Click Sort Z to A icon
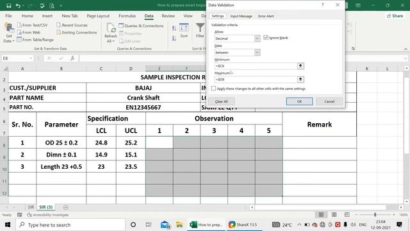410x231 pixels. coord(174,38)
